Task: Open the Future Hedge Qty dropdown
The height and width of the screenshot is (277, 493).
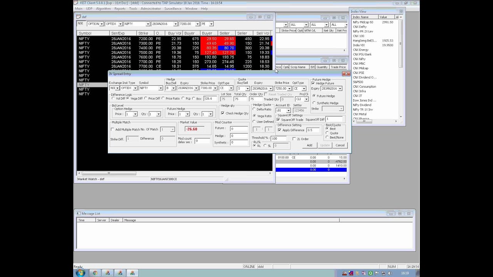Action: pos(210,114)
